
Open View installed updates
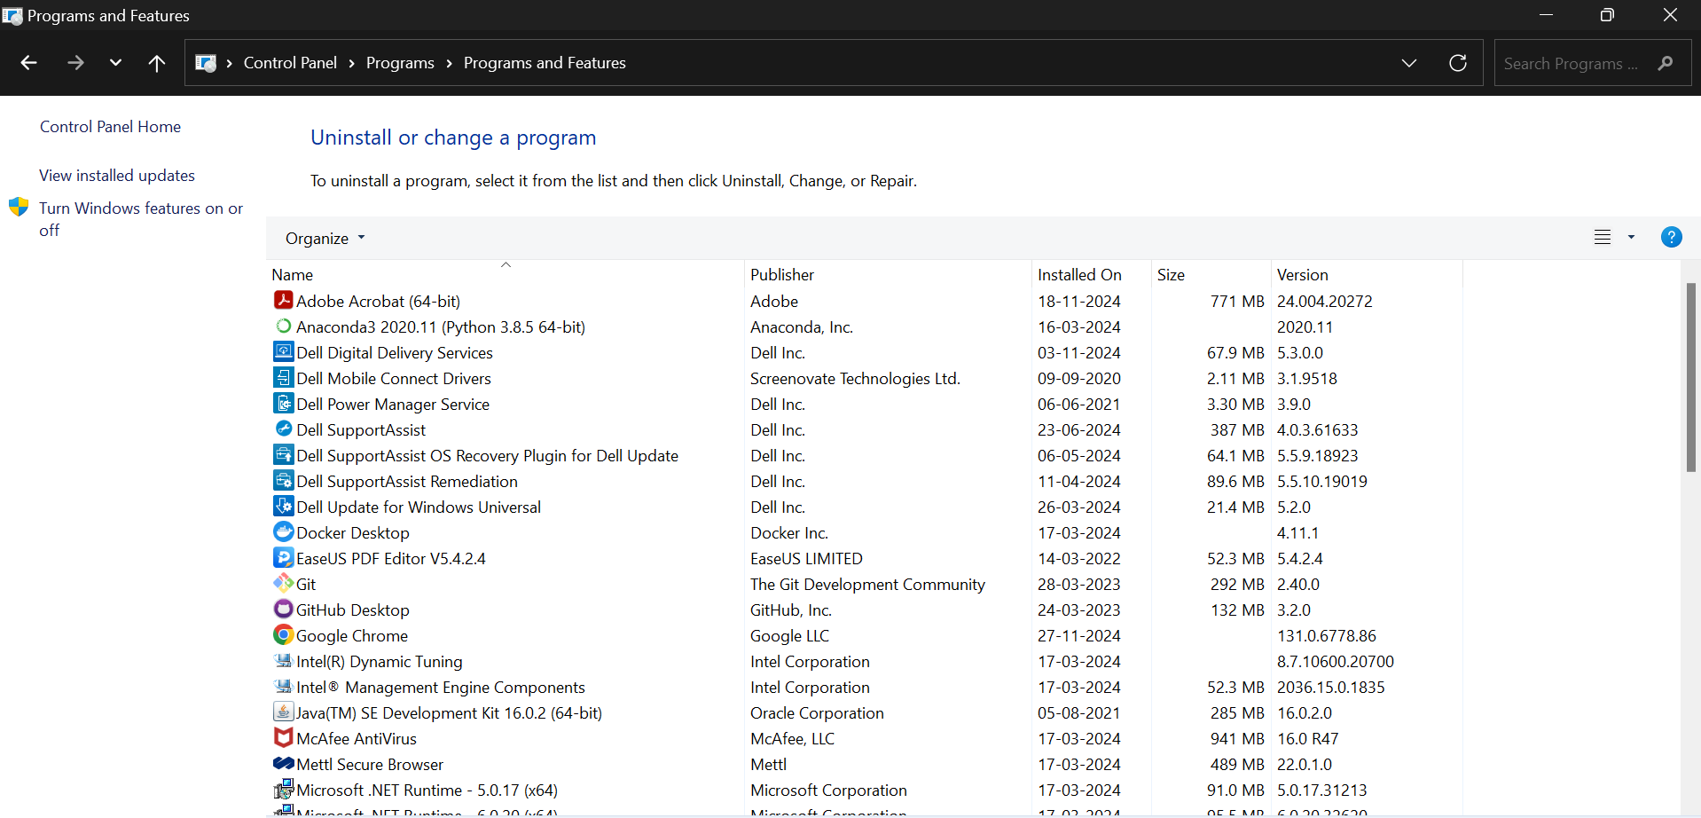pos(117,175)
